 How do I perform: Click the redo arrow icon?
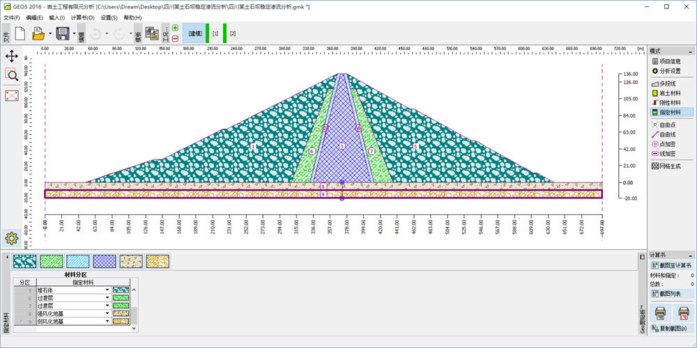[120, 33]
